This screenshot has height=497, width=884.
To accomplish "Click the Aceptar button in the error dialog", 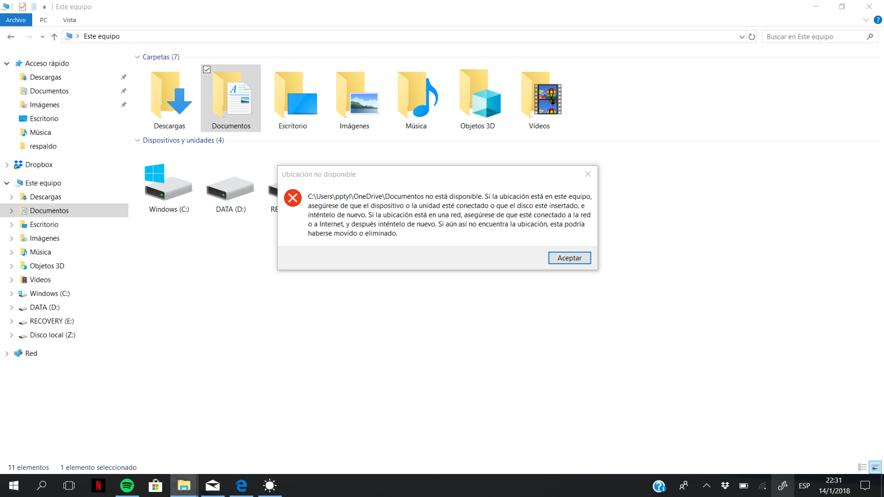I will pos(569,258).
